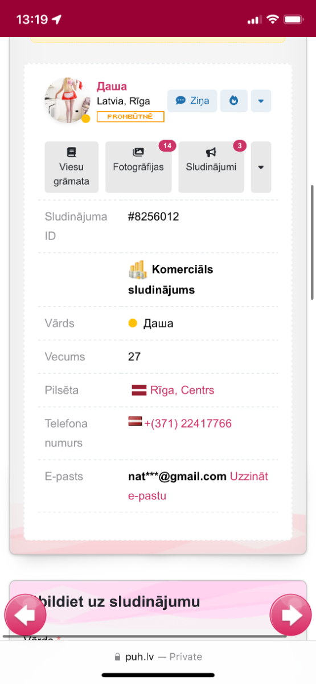Tap the page scrollbar on right edge
Image resolution: width=316 pixels, height=684 pixels.
click(x=312, y=242)
